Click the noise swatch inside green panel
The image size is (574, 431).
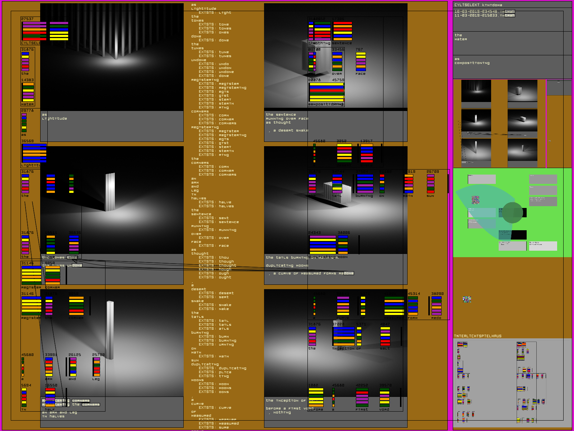click(x=475, y=200)
